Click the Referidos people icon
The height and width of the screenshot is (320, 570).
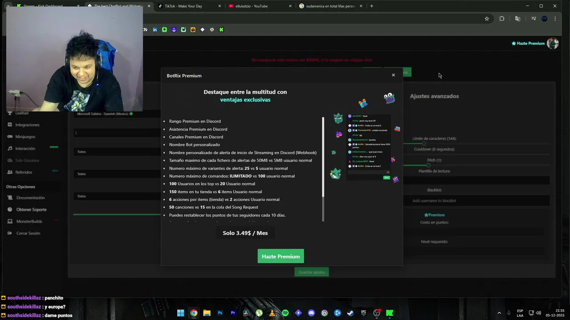pyautogui.click(x=10, y=172)
